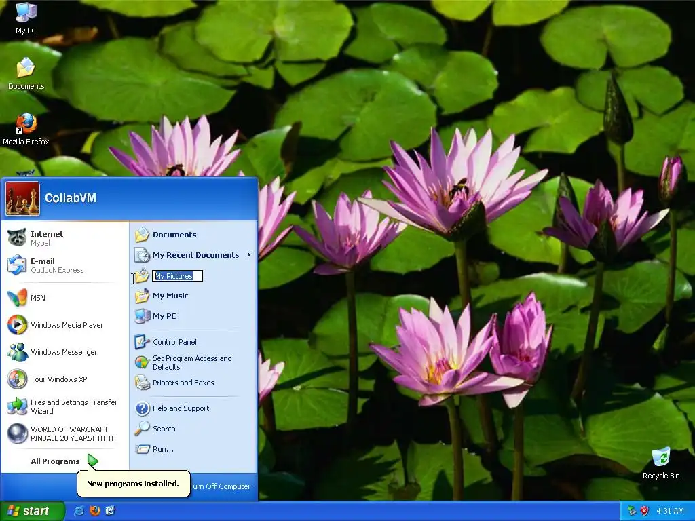Click the Tour Windows XP compass icon
The height and width of the screenshot is (521, 695).
pos(17,379)
